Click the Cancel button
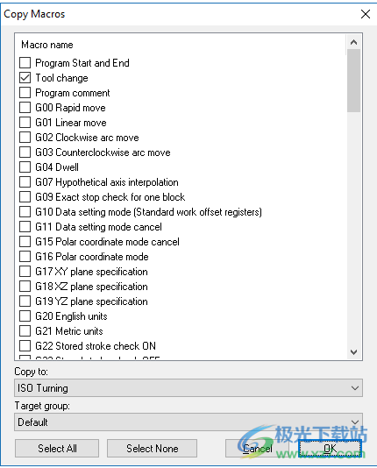 point(257,449)
